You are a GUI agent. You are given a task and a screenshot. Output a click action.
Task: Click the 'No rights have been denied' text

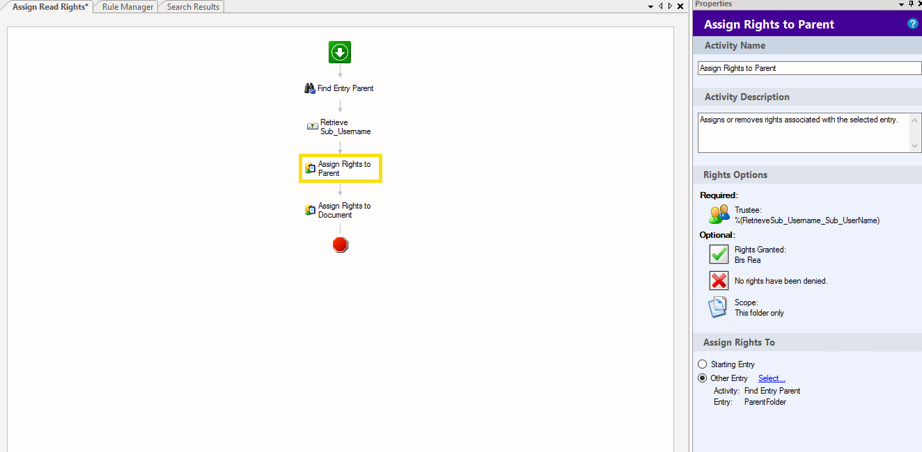pos(781,281)
